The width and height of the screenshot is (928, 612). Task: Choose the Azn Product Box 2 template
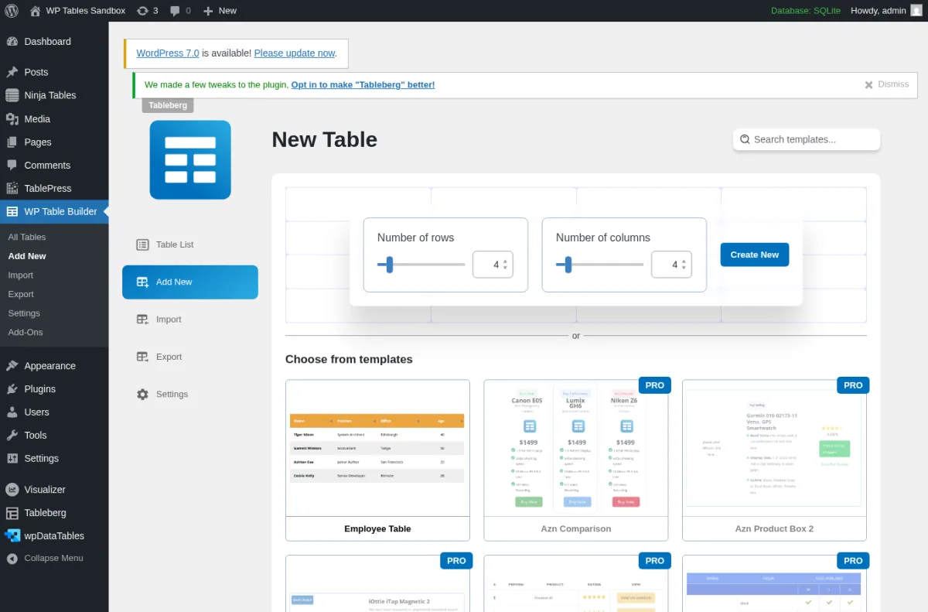[x=774, y=460]
